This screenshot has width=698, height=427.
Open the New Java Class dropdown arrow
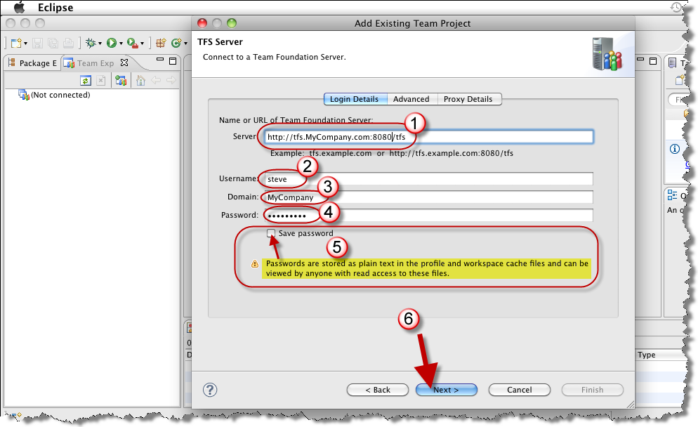coord(185,44)
